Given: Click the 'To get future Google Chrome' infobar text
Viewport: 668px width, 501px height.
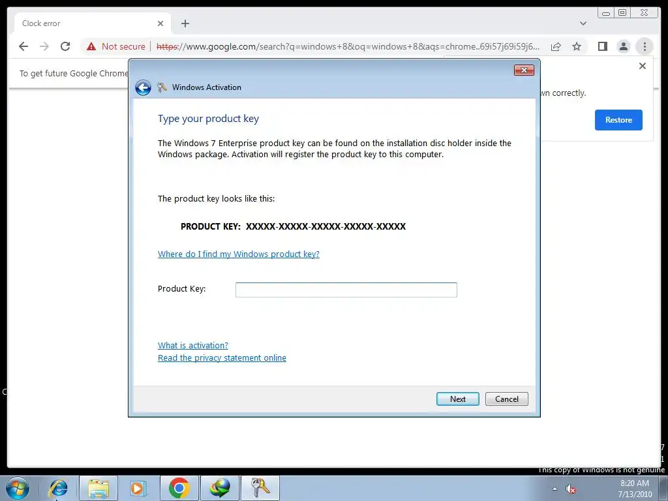Looking at the screenshot, I should 74,74.
